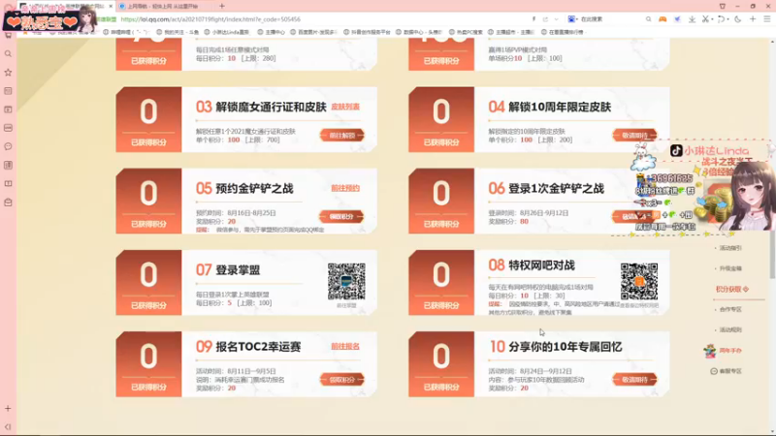Collapse the left sidebar panel
Screen dimensions: 776x436
8,426
